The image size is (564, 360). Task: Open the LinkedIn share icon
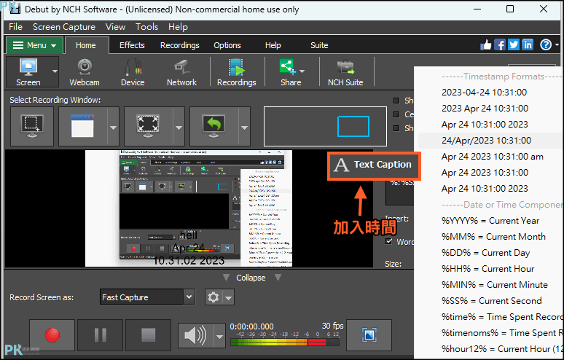pos(528,45)
